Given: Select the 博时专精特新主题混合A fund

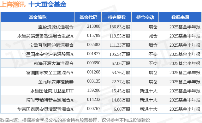Looking at the screenshot, I should click(x=50, y=100).
